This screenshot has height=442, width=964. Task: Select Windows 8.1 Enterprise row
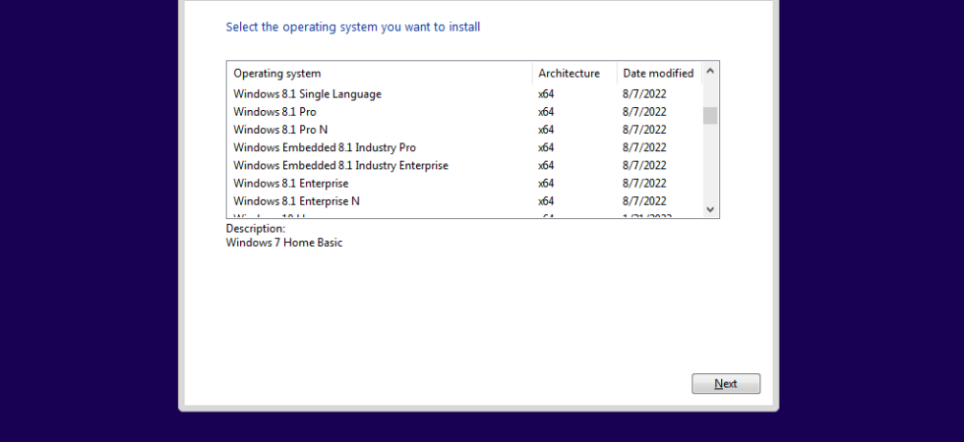tap(464, 183)
